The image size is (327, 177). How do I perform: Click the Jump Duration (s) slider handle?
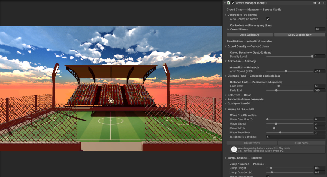(x=272, y=172)
